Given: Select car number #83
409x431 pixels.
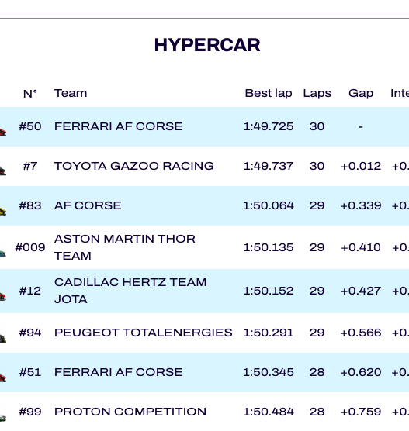Looking at the screenshot, I should pyautogui.click(x=30, y=205).
